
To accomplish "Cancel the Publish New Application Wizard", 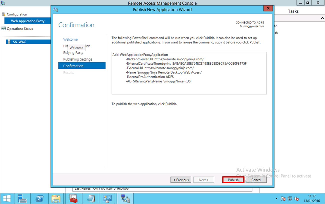I will coord(256,180).
